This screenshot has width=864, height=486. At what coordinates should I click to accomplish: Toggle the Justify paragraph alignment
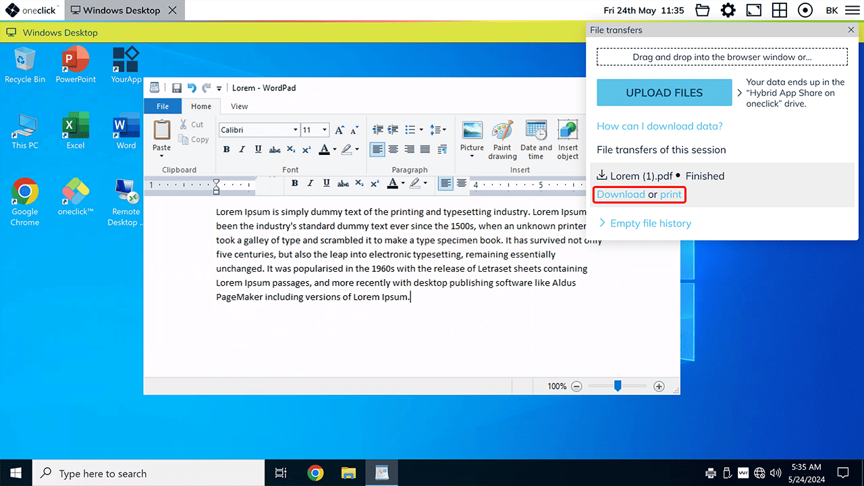[425, 149]
